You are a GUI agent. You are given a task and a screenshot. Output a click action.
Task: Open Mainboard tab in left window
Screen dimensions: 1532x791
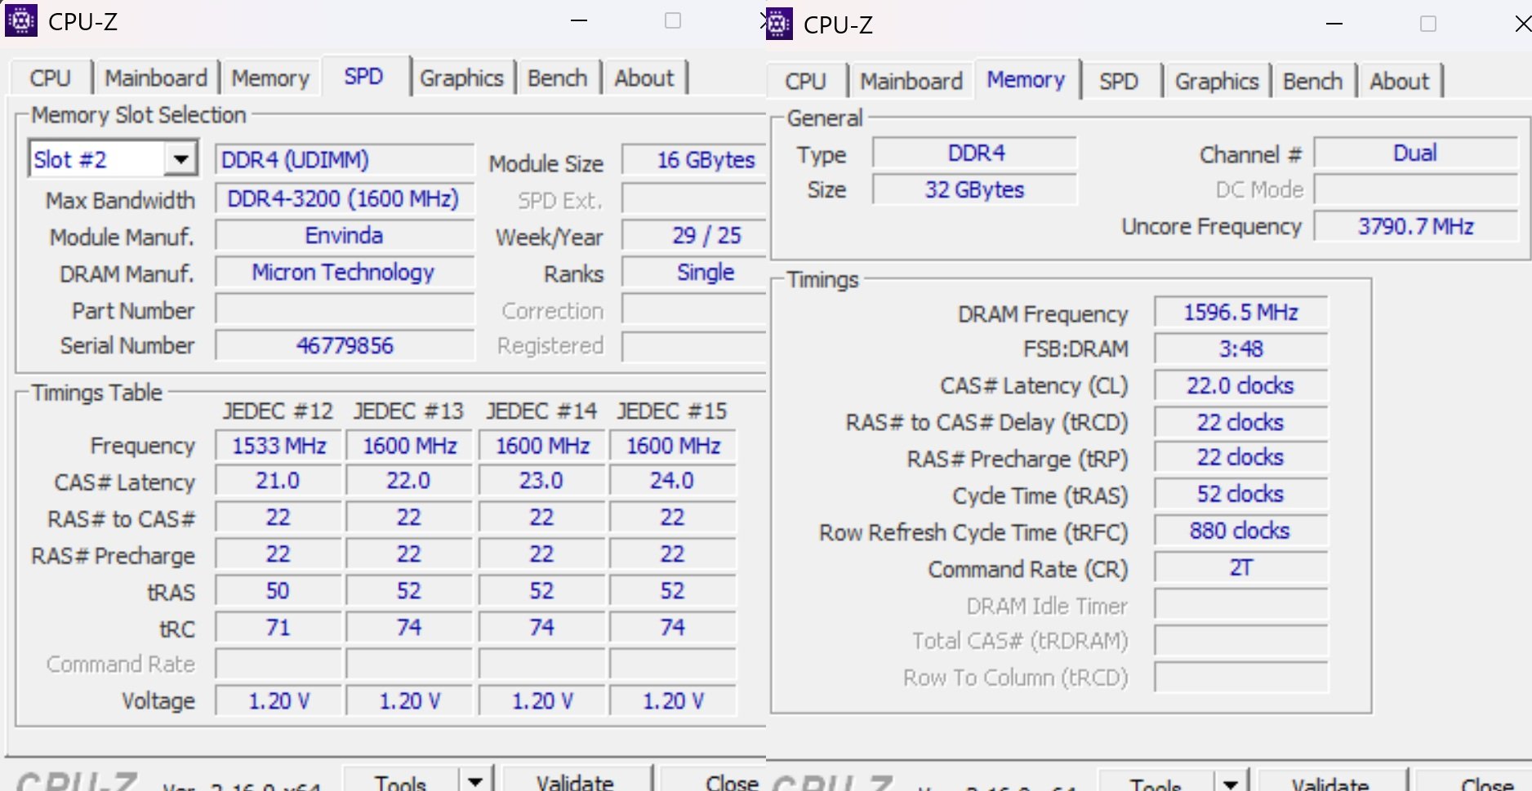156,78
